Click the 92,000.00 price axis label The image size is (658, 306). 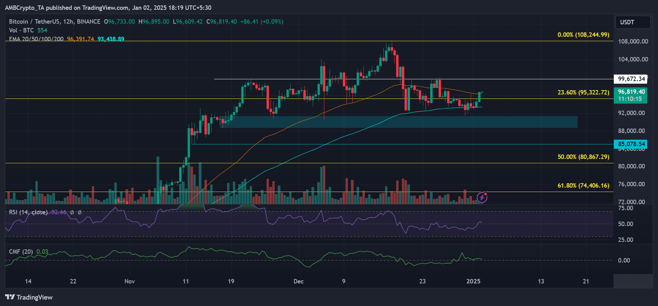(631, 113)
